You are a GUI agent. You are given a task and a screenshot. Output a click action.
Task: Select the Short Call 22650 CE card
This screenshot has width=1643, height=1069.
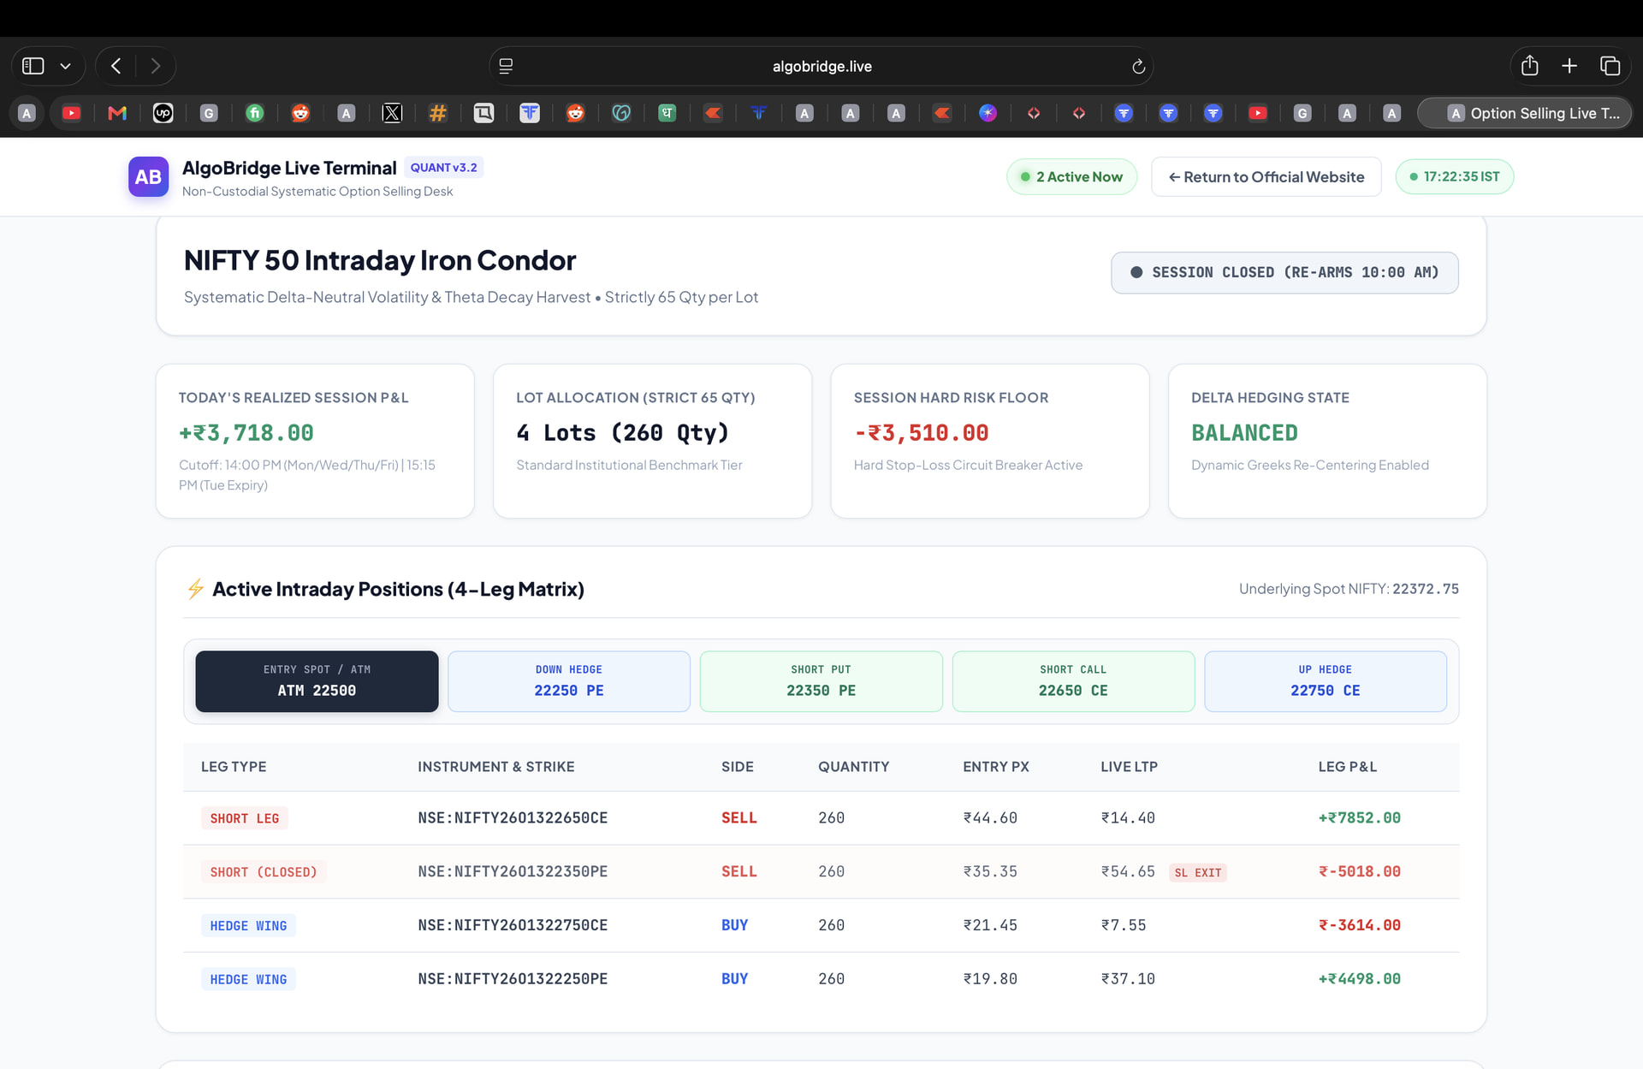click(1073, 681)
